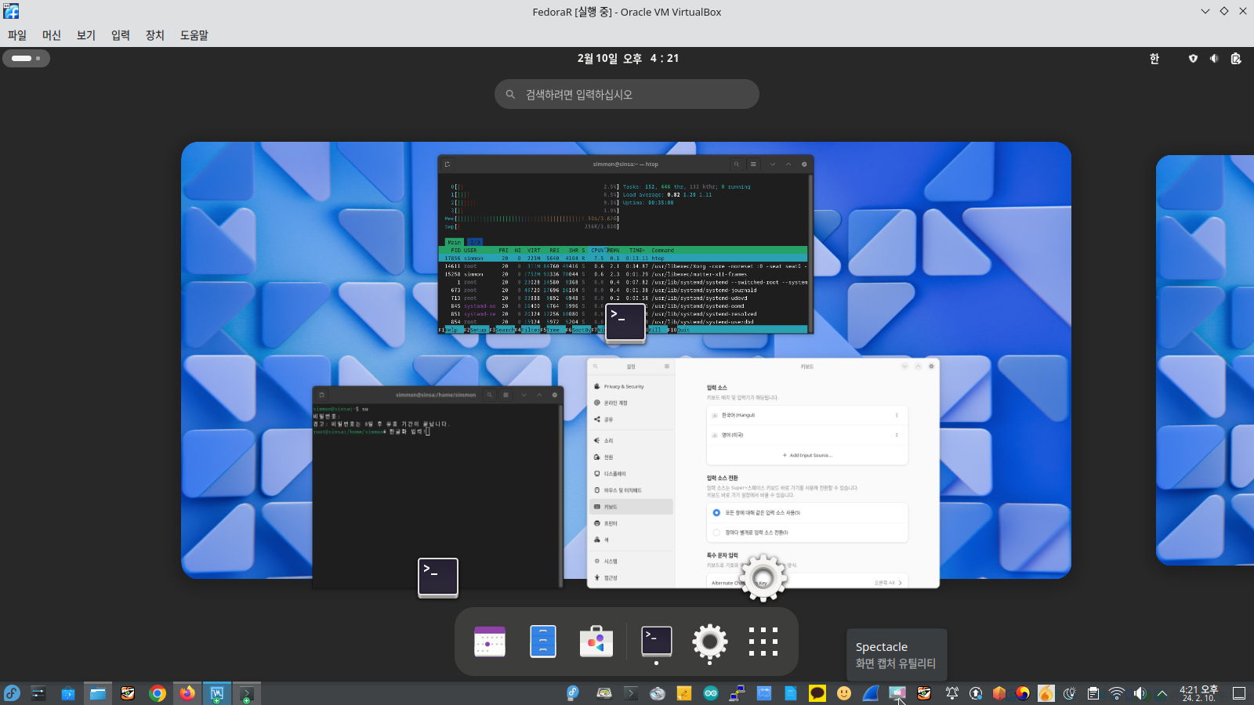Viewport: 1254px width, 705px height.
Task: Open file manager folder icon on host taskbar
Action: pos(97,693)
